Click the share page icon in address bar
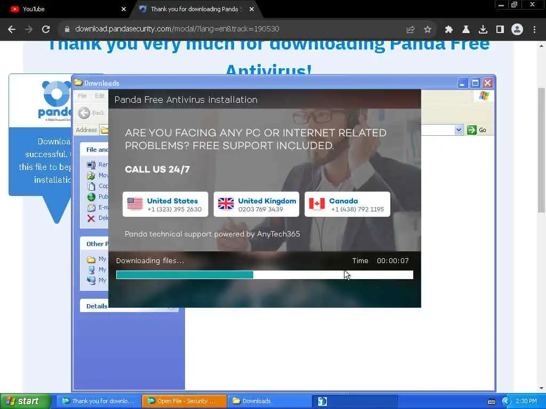 tap(411, 30)
